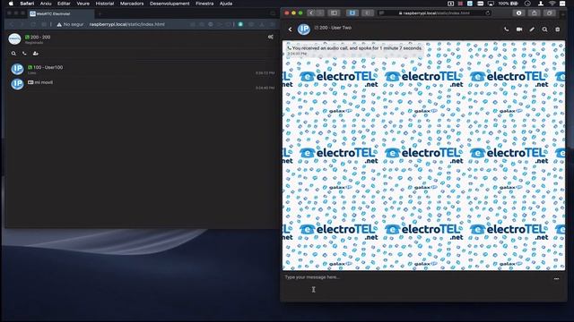Click the 'No segur' security warning

point(70,24)
